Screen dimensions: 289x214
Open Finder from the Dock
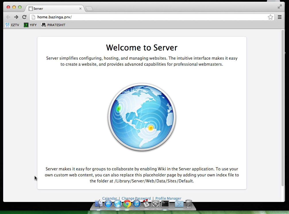[x=99, y=204]
